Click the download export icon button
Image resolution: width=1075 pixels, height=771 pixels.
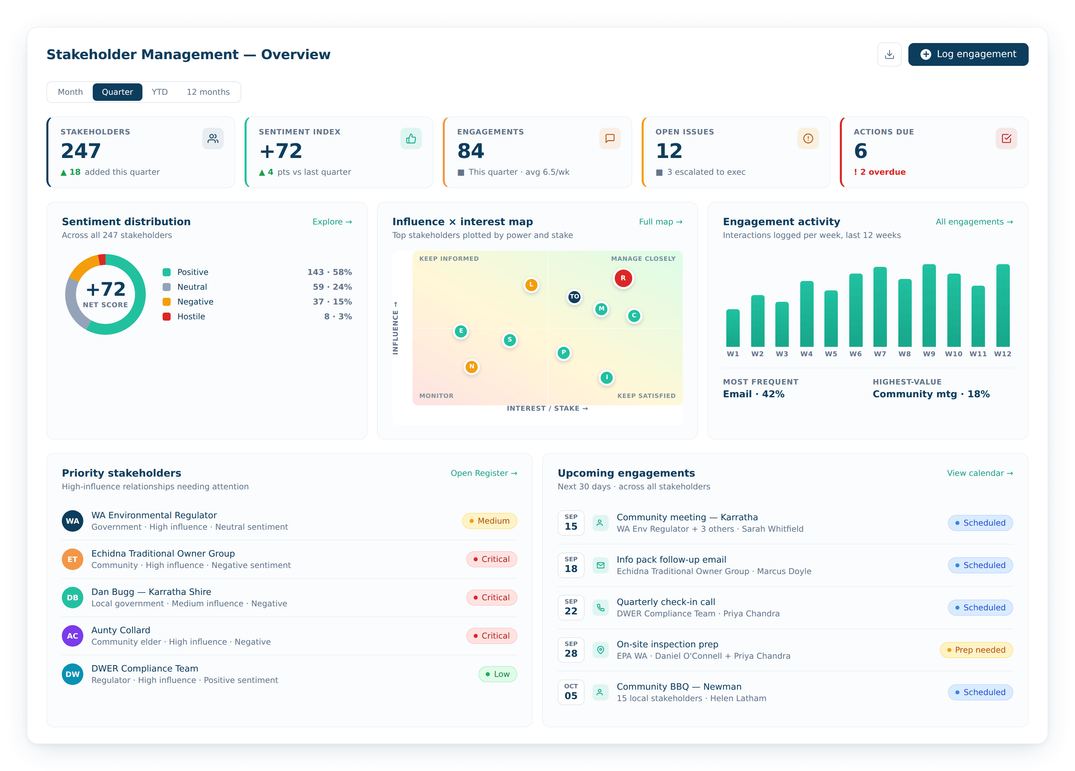click(x=889, y=54)
